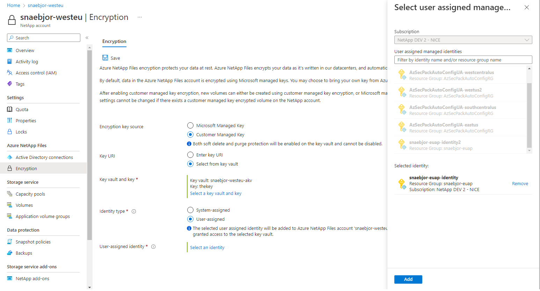Open the Backups cloud icon
This screenshot has width=540, height=291.
click(10, 253)
